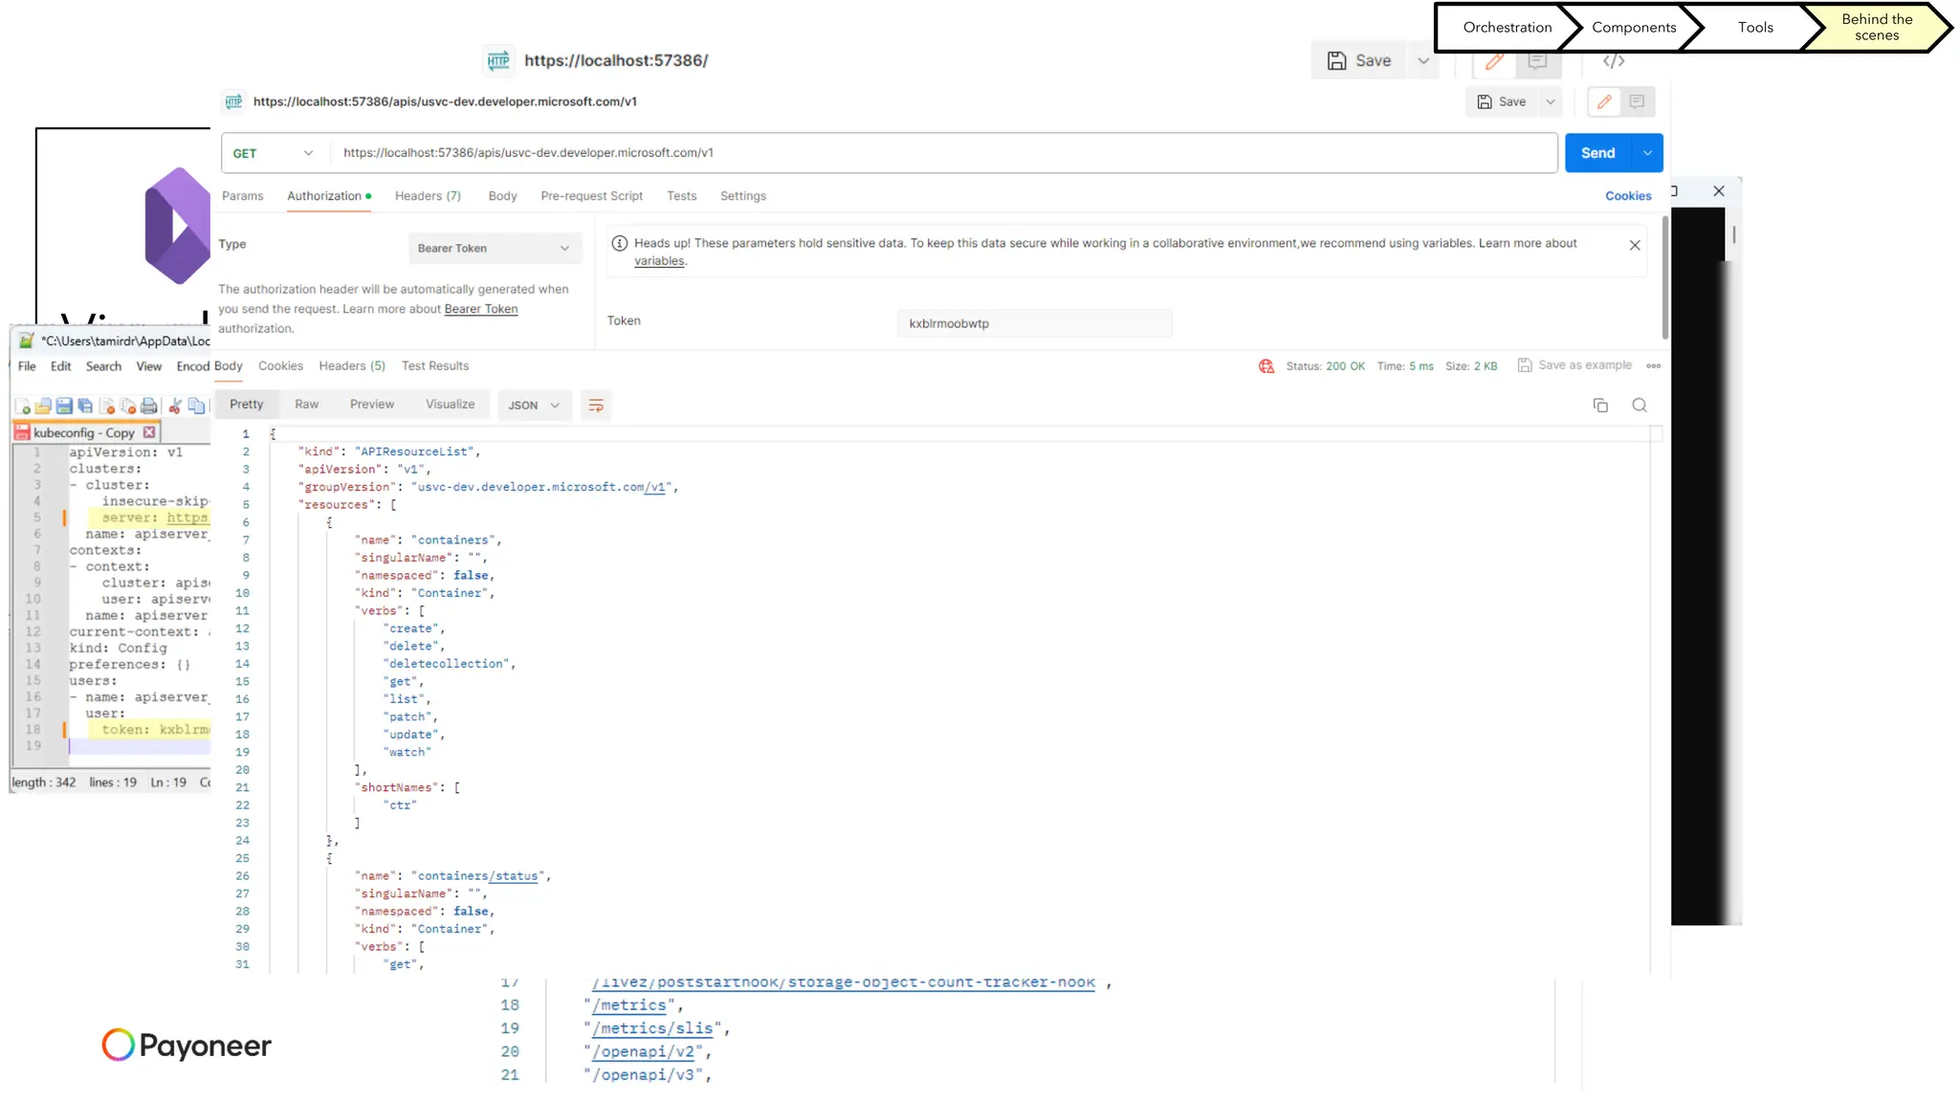1959x1102 pixels.
Task: Click the Close All icon in Notepad++ toolbar
Action: (x=128, y=407)
